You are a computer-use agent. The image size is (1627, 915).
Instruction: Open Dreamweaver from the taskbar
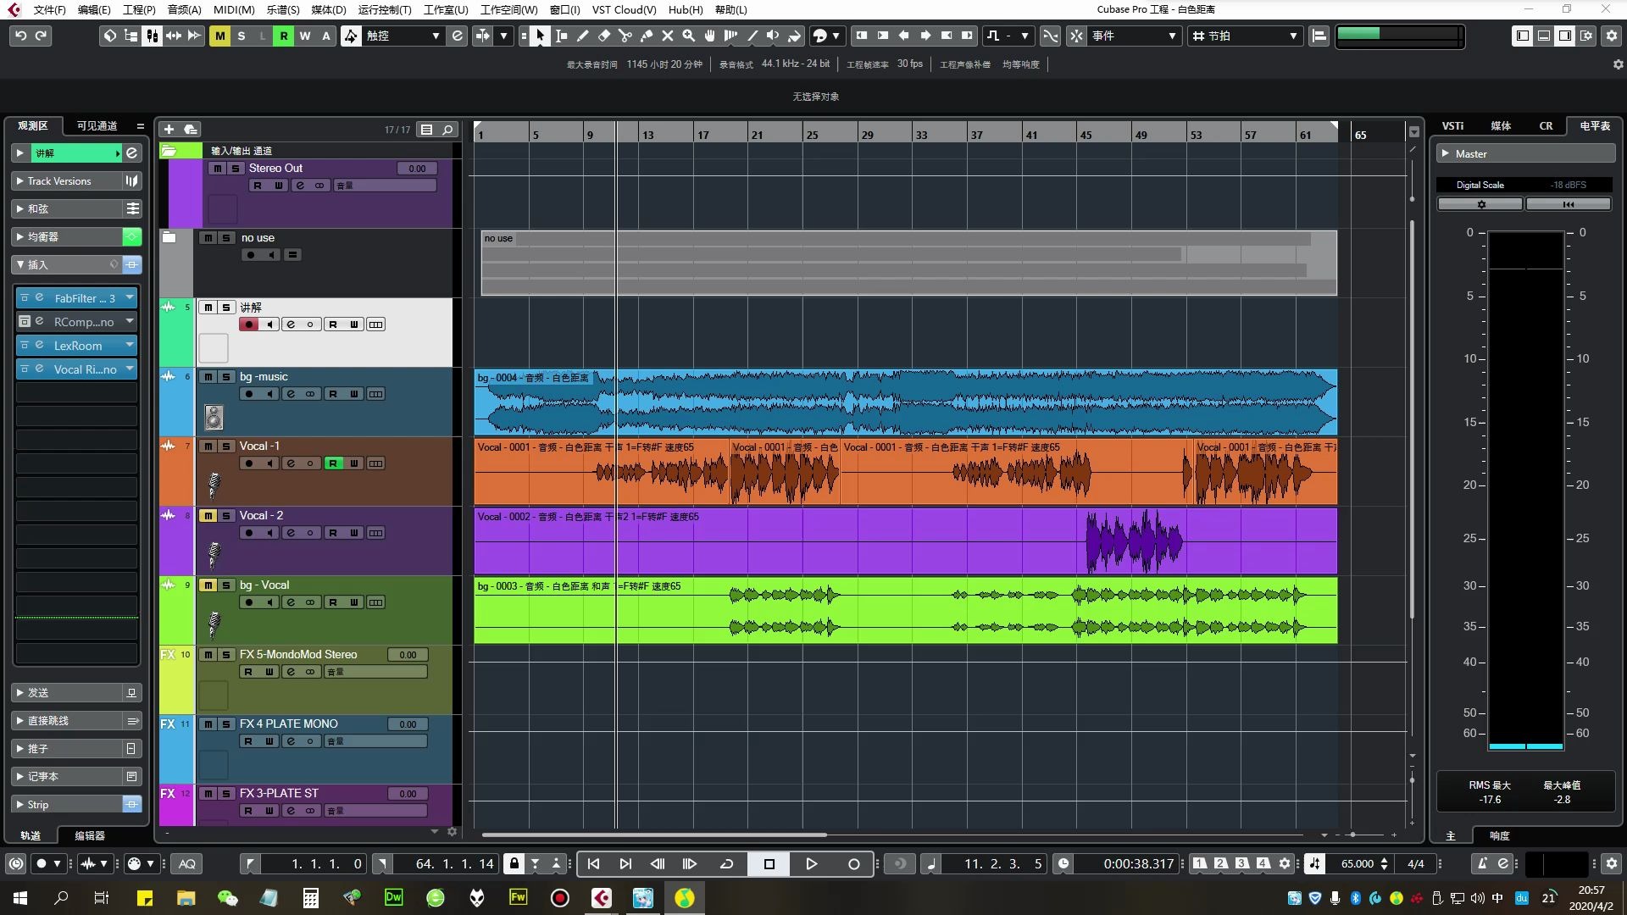pyautogui.click(x=394, y=898)
